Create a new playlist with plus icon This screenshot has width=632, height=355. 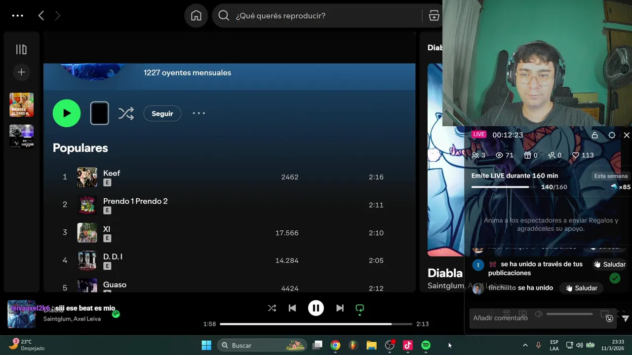[21, 72]
